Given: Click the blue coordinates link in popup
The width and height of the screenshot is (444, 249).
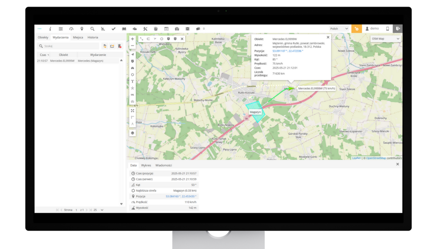Looking at the screenshot, I should coord(288,51).
